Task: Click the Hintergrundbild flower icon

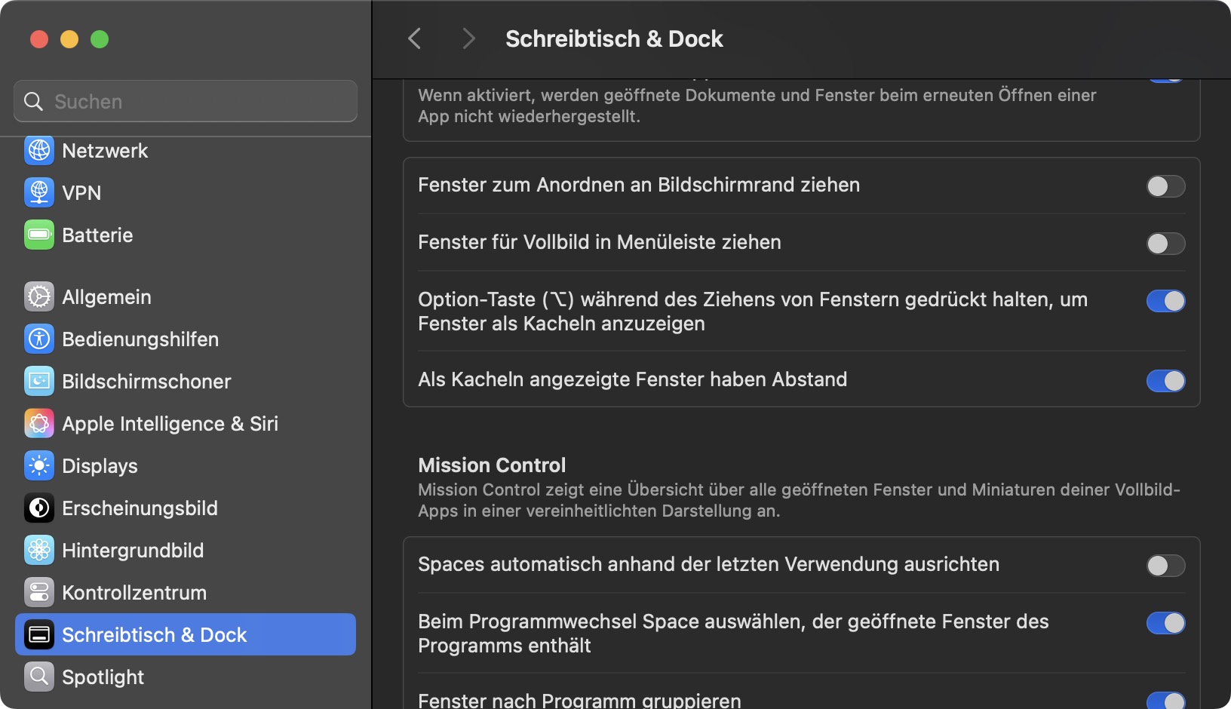Action: [x=39, y=551]
